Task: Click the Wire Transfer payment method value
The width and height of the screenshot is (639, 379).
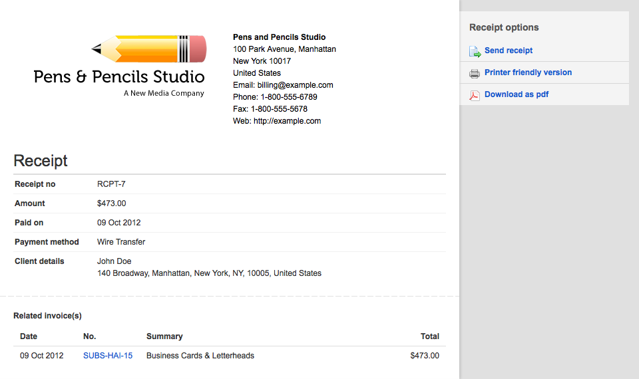Action: [121, 242]
